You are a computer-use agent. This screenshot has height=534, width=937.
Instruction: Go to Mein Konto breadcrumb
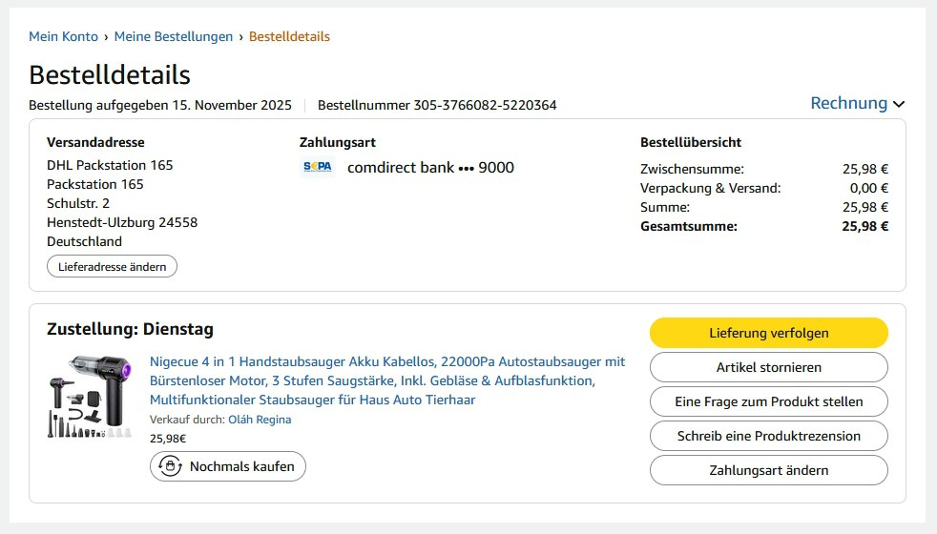(x=63, y=36)
